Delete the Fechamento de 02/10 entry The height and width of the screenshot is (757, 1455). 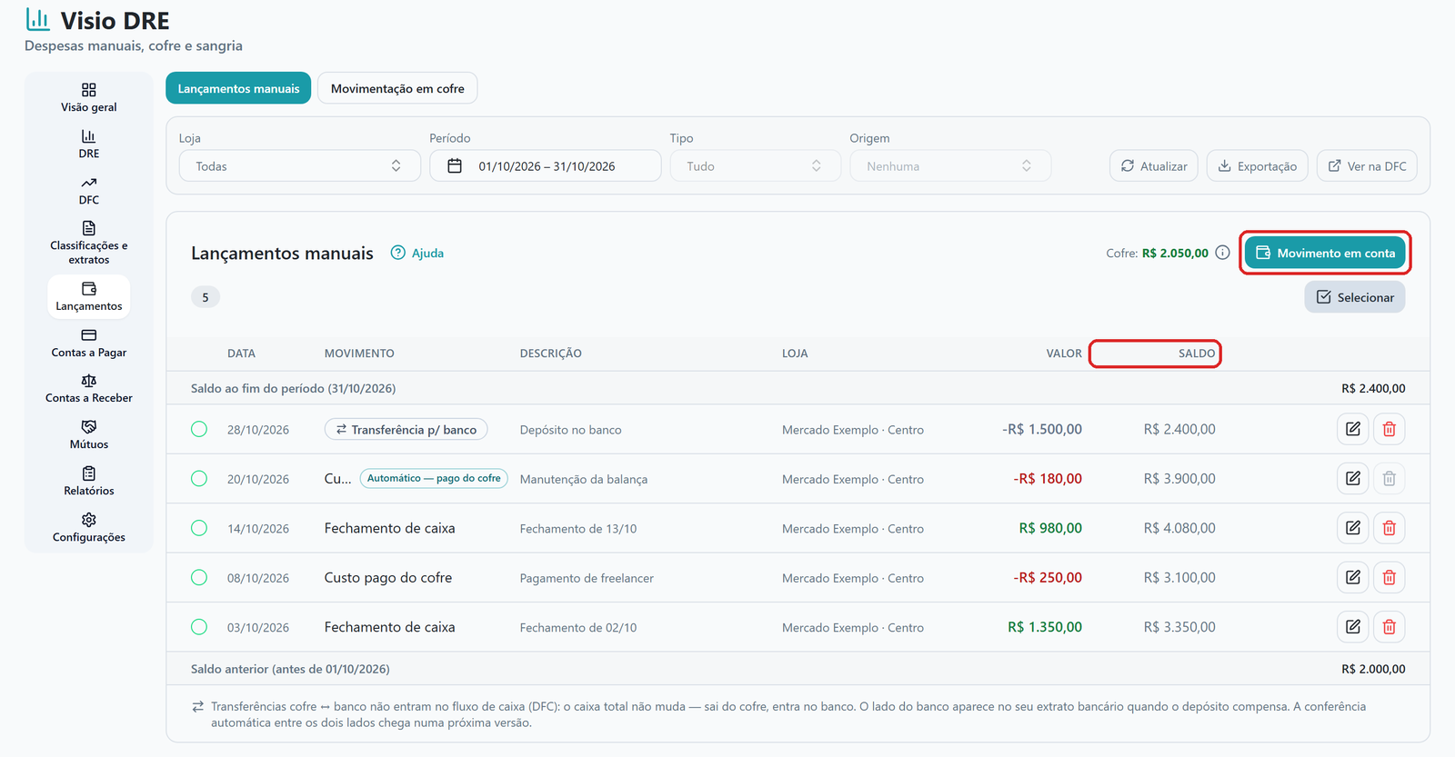coord(1389,626)
